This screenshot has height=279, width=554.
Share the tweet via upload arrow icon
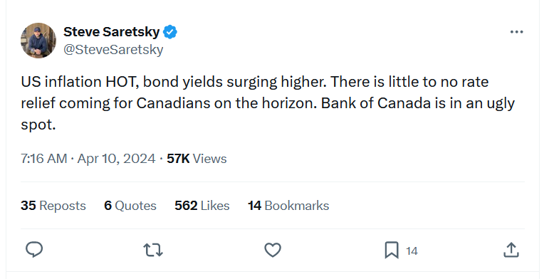click(511, 250)
